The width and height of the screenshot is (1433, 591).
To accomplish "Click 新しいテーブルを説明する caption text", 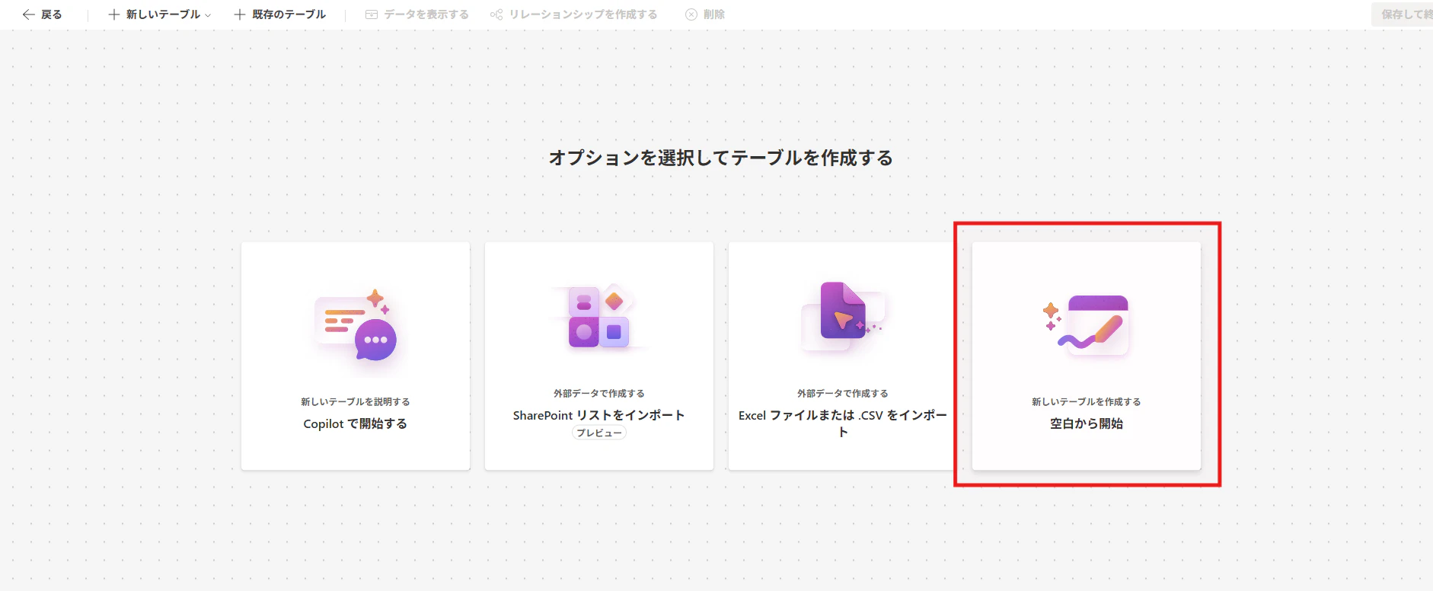I will point(356,401).
